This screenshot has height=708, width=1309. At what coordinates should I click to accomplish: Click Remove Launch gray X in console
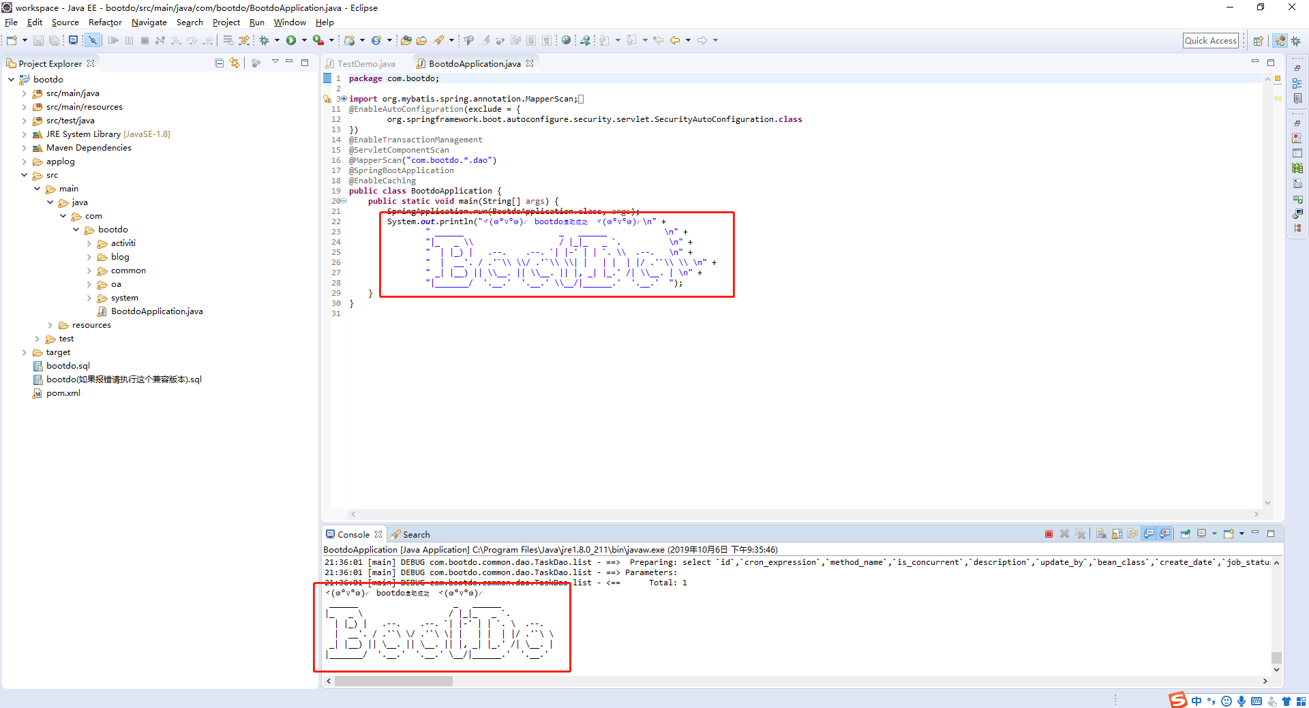point(1064,534)
